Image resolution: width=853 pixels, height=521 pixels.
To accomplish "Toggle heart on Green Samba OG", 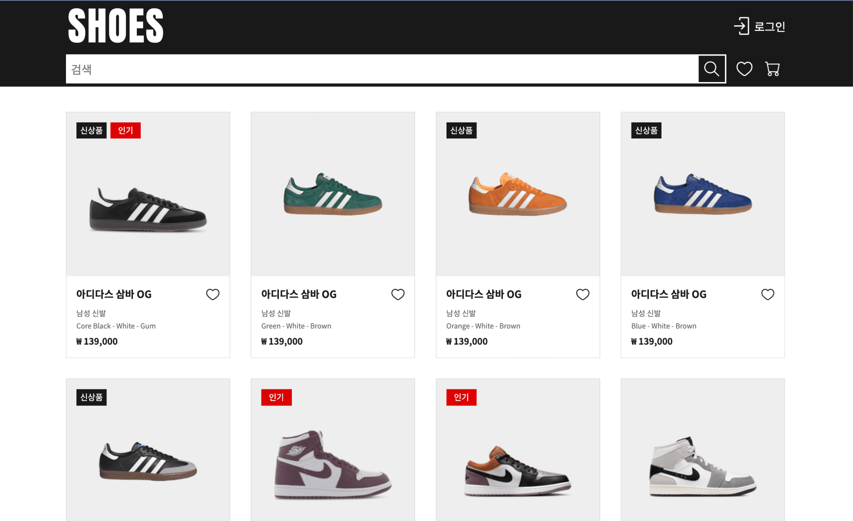I will point(397,294).
